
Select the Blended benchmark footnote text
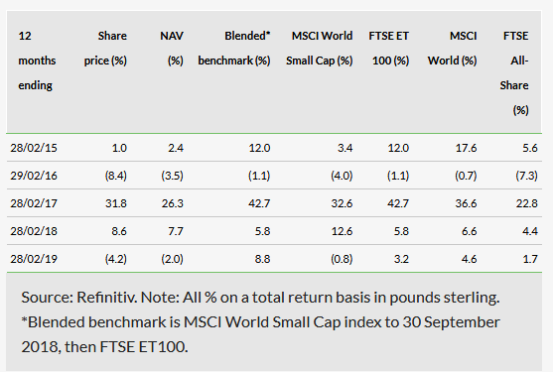tap(260, 334)
